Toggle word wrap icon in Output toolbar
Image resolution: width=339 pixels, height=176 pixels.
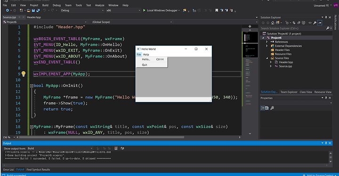pos(122,148)
